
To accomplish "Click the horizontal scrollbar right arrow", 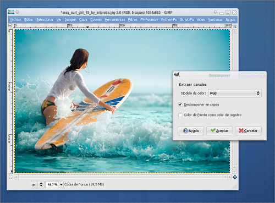I will [x=229, y=177].
